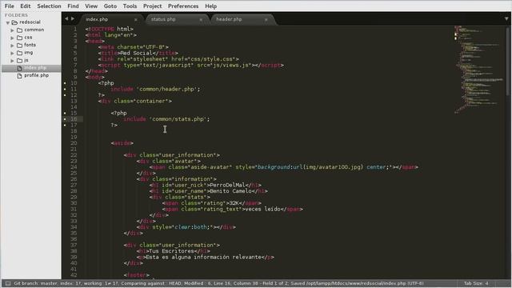
Task: Click the modified marker beside line 15
Action: [65, 114]
